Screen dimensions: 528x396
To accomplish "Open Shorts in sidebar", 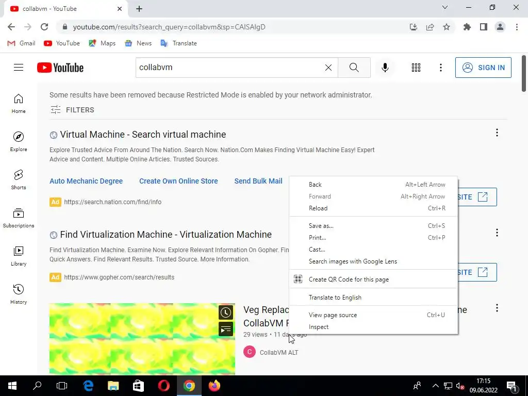I will tap(19, 179).
